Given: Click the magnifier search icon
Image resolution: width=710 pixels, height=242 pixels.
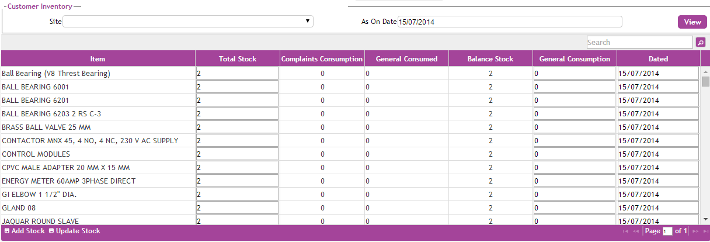Looking at the screenshot, I should point(701,42).
